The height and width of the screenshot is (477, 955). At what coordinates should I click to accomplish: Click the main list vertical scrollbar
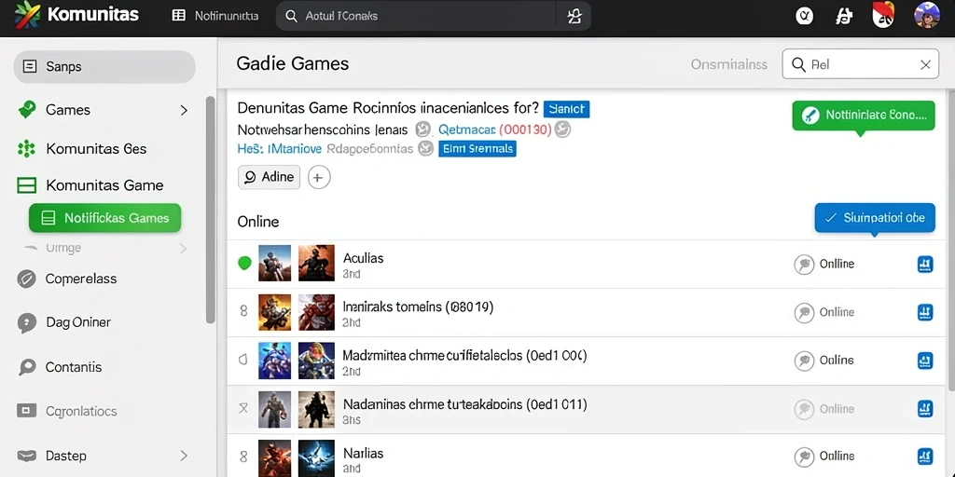950,241
